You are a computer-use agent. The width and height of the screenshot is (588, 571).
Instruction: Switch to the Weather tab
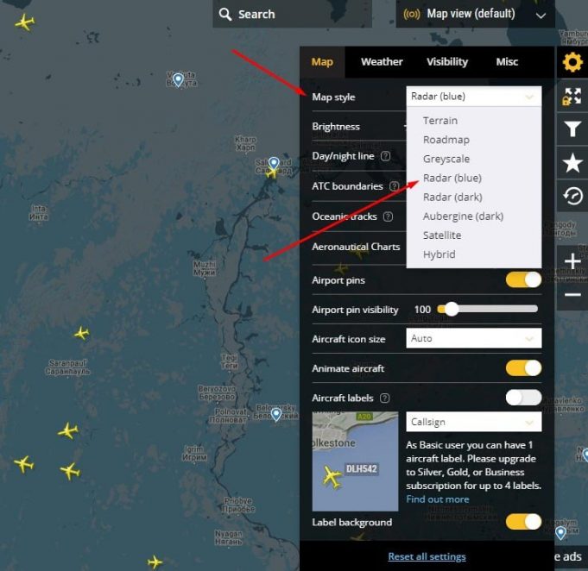click(382, 62)
